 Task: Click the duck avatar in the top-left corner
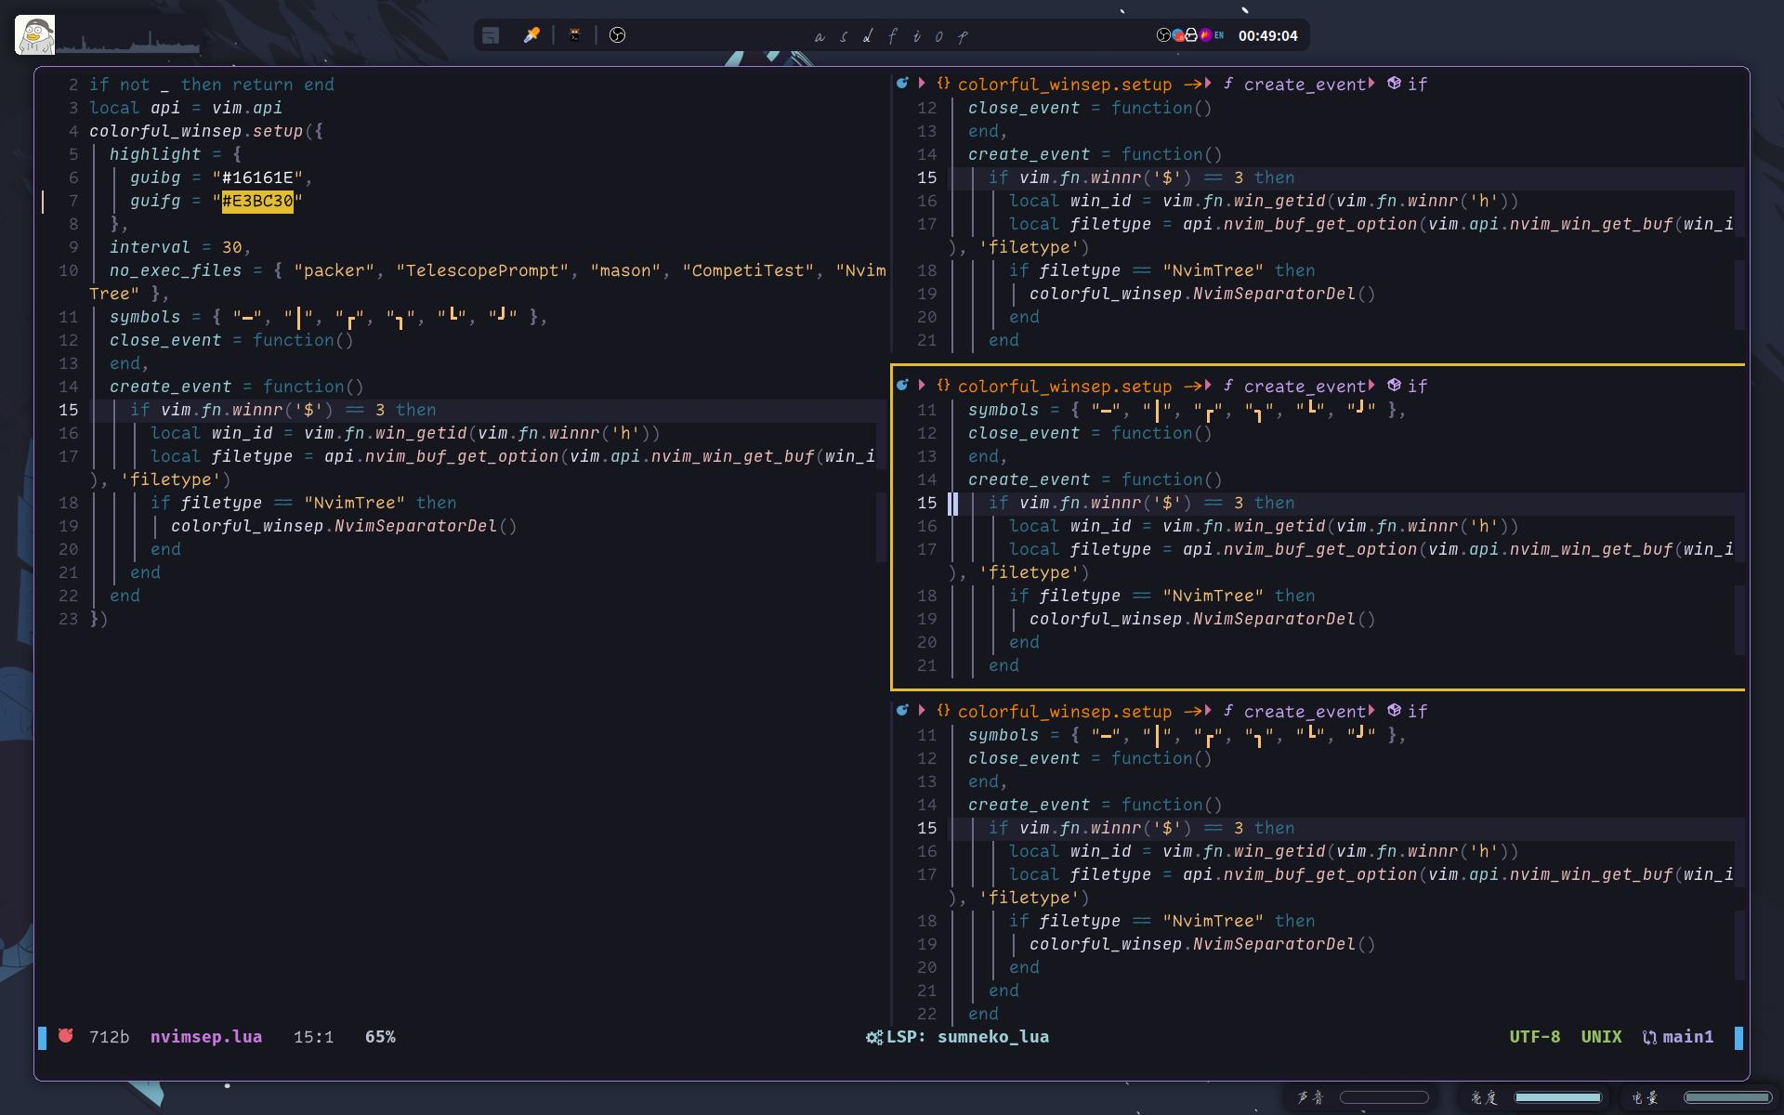pyautogui.click(x=35, y=34)
